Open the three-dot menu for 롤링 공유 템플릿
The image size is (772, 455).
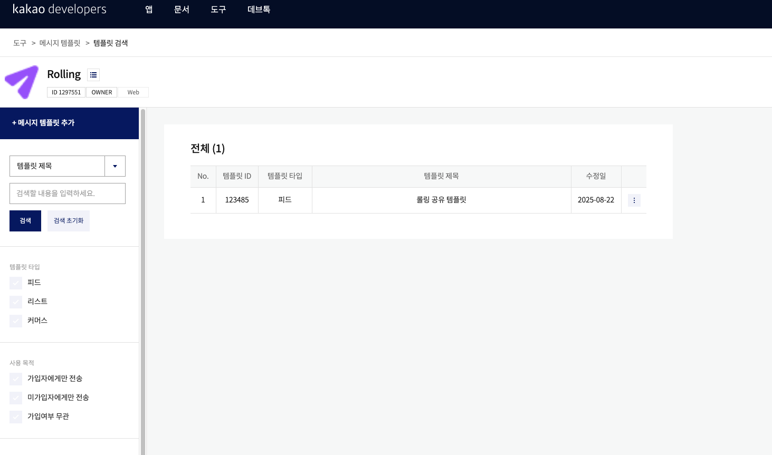633,200
